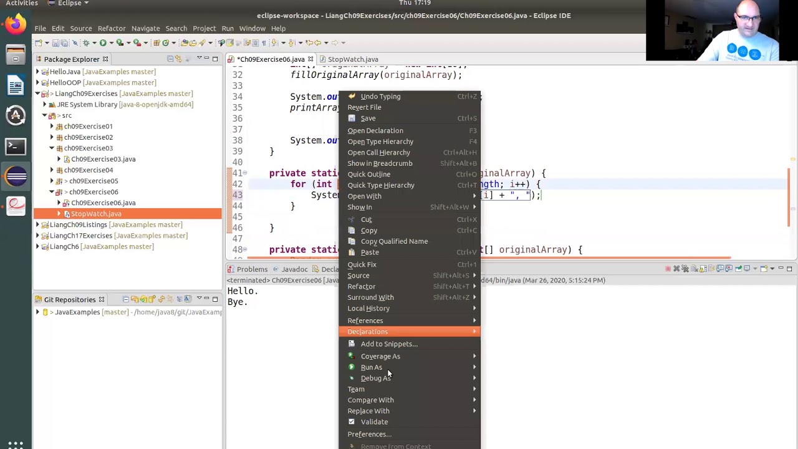798x449 pixels.
Task: Click the Save disk icon in toolbar
Action: 55,42
